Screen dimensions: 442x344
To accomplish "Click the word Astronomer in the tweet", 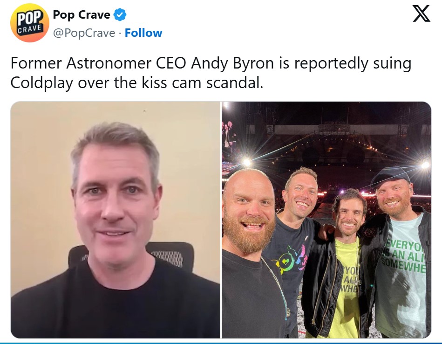I will 109,63.
